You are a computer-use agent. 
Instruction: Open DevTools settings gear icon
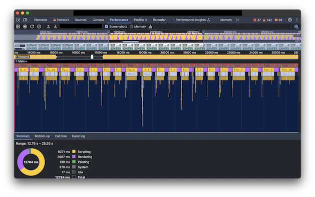tap(289, 20)
